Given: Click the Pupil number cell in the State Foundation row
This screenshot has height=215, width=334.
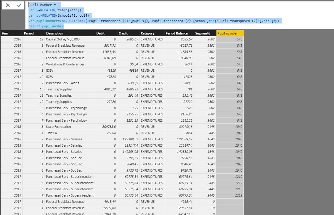Looking at the screenshot, I should pos(230,127).
